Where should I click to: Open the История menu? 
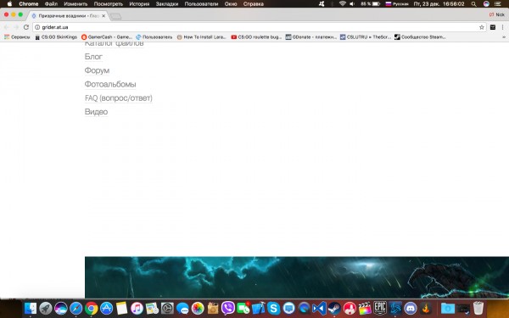(139, 4)
